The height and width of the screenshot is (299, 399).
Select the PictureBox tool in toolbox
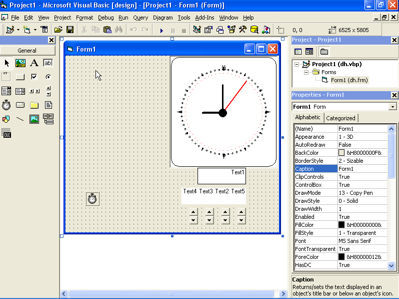[20, 63]
